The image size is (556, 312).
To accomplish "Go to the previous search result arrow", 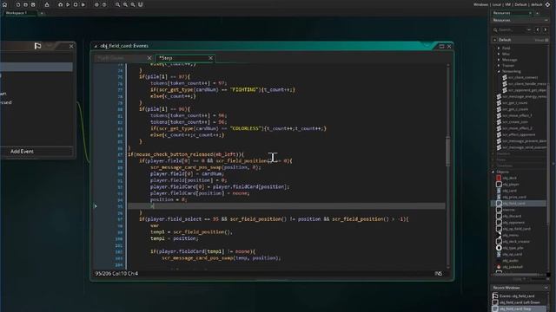I will [538, 29].
